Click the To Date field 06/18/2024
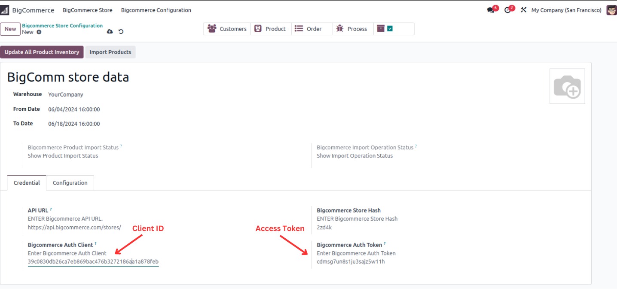The height and width of the screenshot is (289, 617). pyautogui.click(x=74, y=124)
